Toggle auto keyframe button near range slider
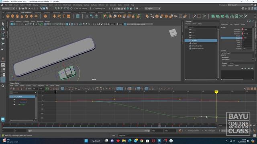 (180, 131)
